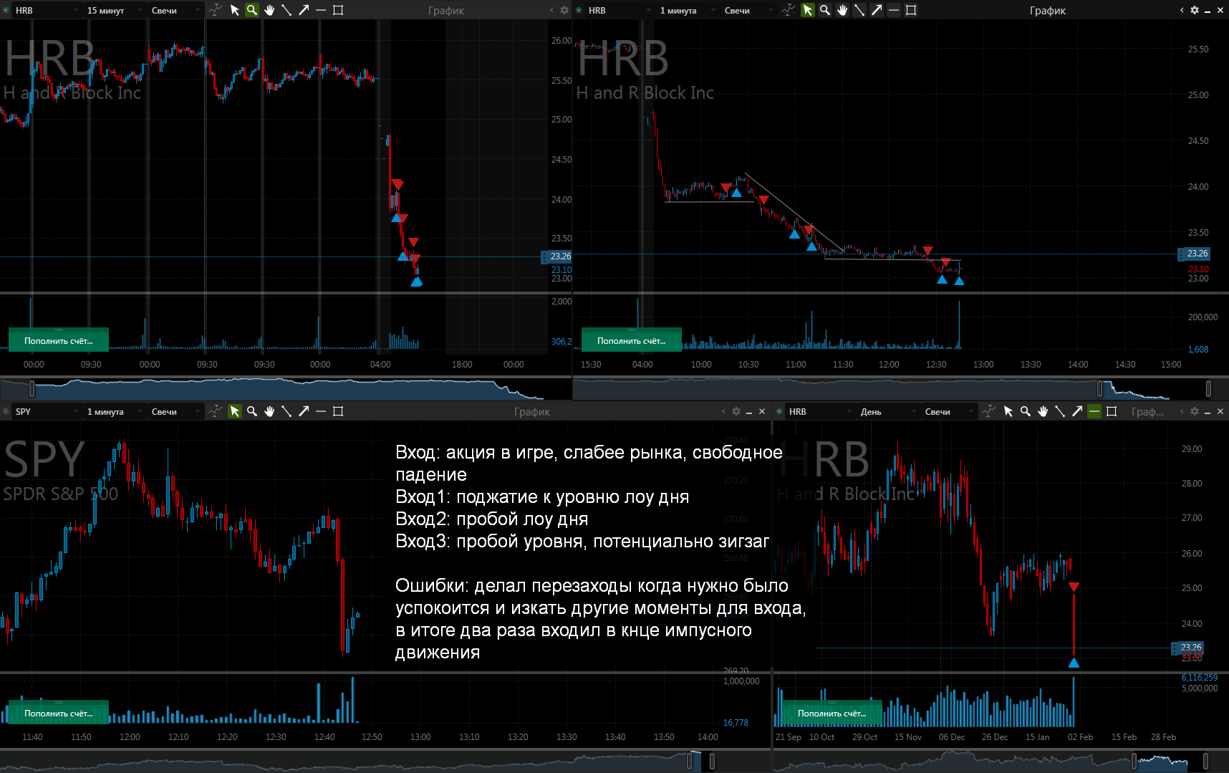Choose magnifier tool in SPY chart toolbar

pos(251,411)
